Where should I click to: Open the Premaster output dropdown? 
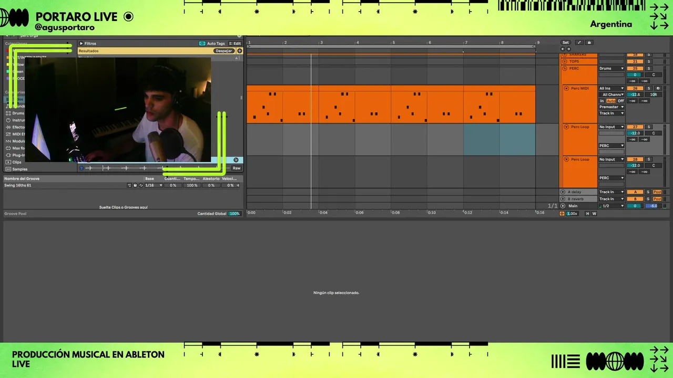point(611,107)
